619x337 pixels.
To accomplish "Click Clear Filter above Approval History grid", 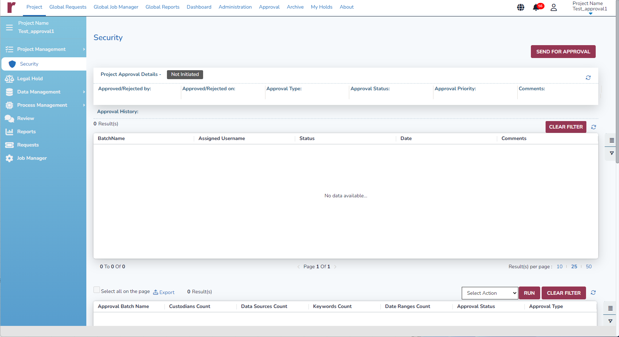I will [566, 127].
